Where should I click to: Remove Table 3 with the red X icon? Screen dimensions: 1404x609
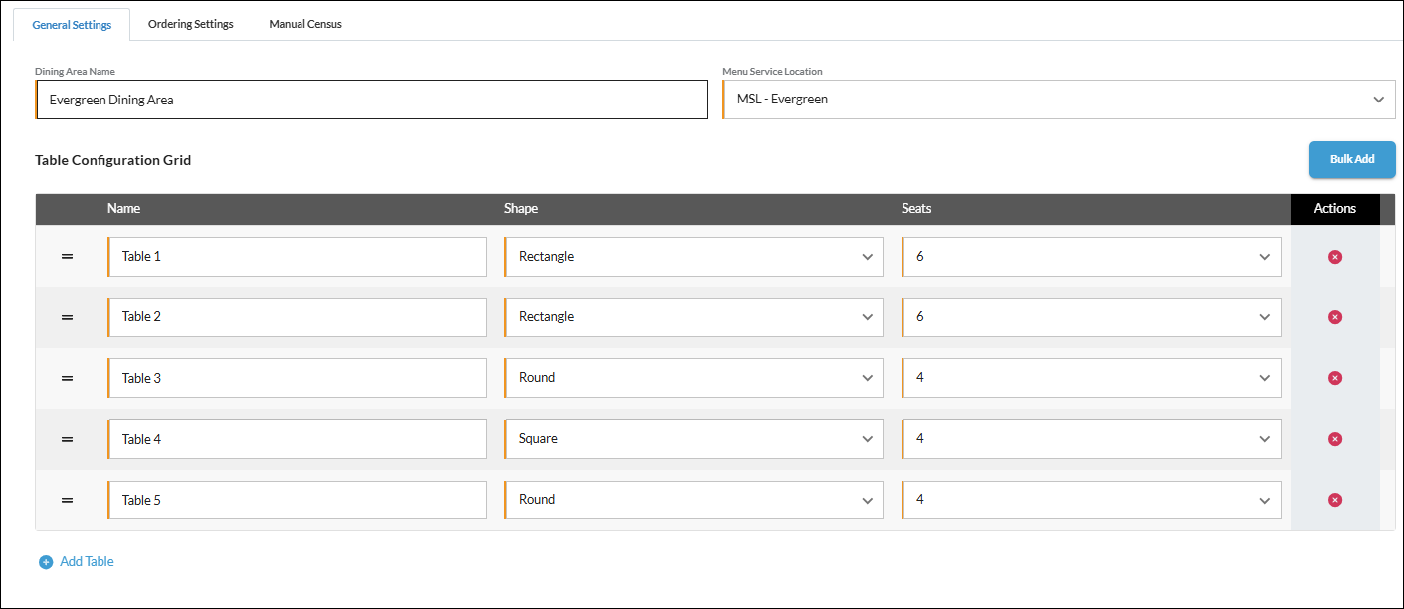1335,378
